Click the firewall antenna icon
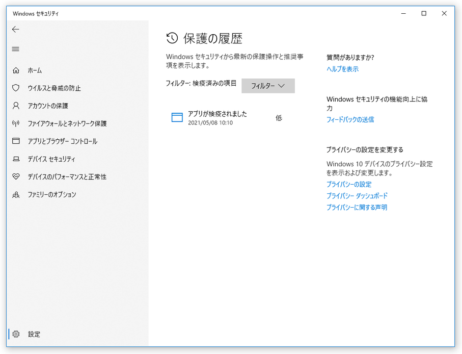The image size is (462, 354). pyautogui.click(x=16, y=123)
